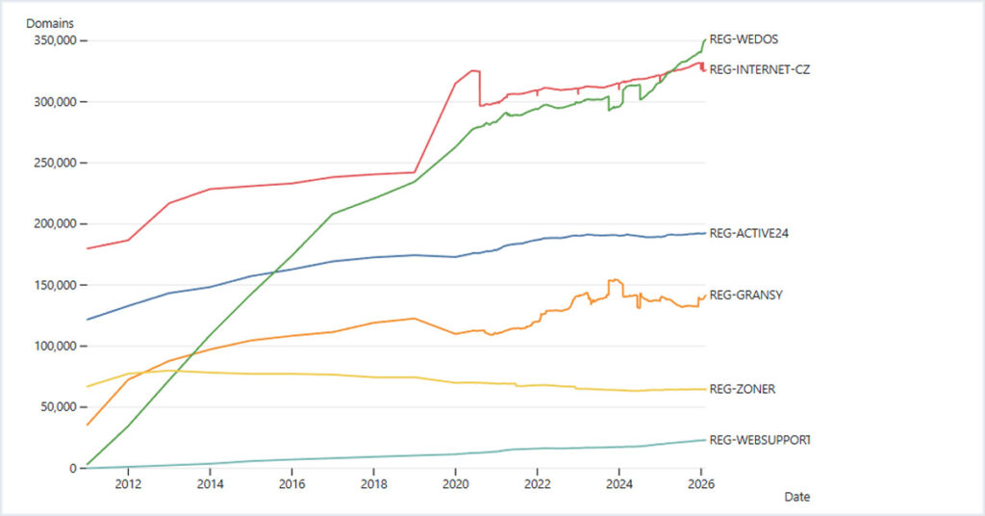
Task: Click the REG-ACTIVE24 line label
Action: (x=747, y=233)
